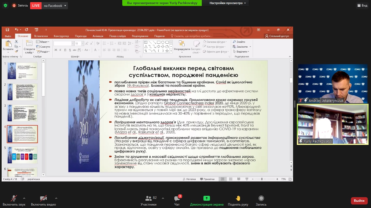The image size is (371, 208).
Task: Click Скинути reset button
Action: (x=43, y=47)
